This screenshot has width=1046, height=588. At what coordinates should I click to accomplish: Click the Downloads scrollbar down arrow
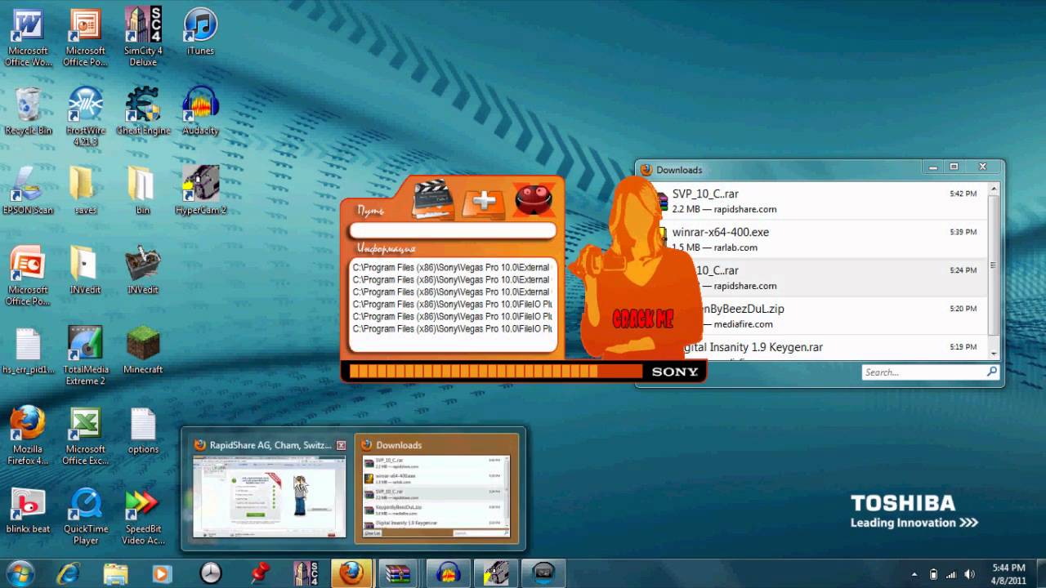pyautogui.click(x=994, y=354)
